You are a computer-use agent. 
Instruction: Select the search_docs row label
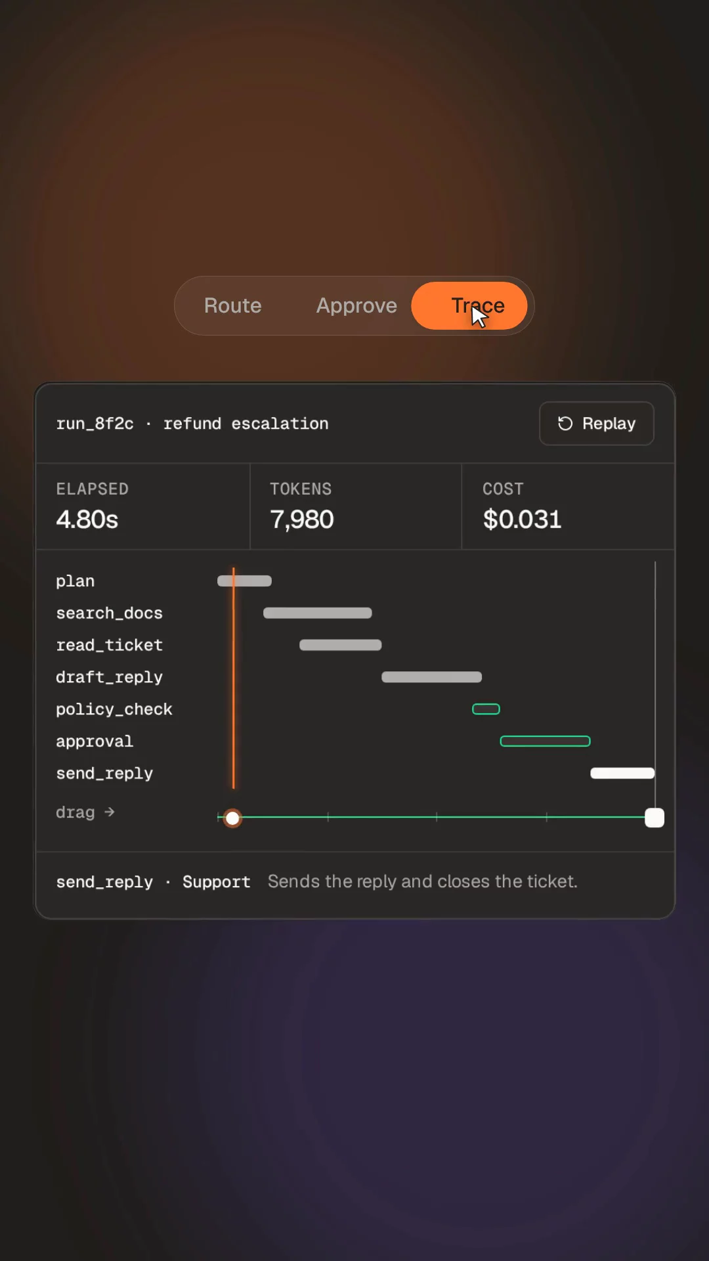tap(109, 613)
